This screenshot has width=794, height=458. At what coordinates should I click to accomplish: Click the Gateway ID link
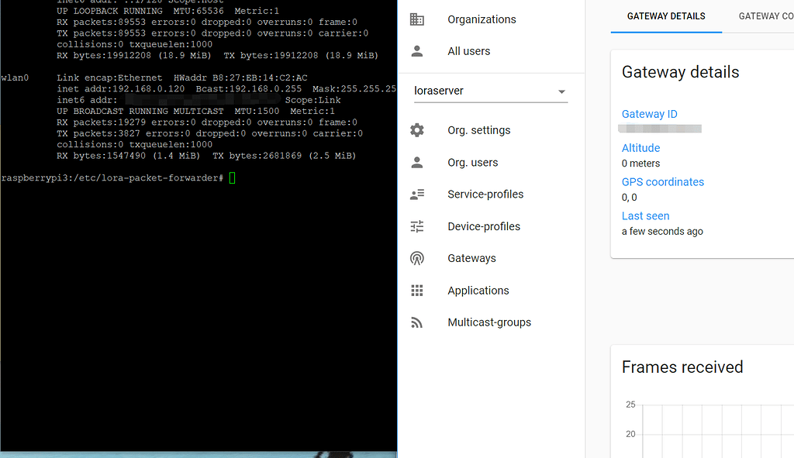650,114
